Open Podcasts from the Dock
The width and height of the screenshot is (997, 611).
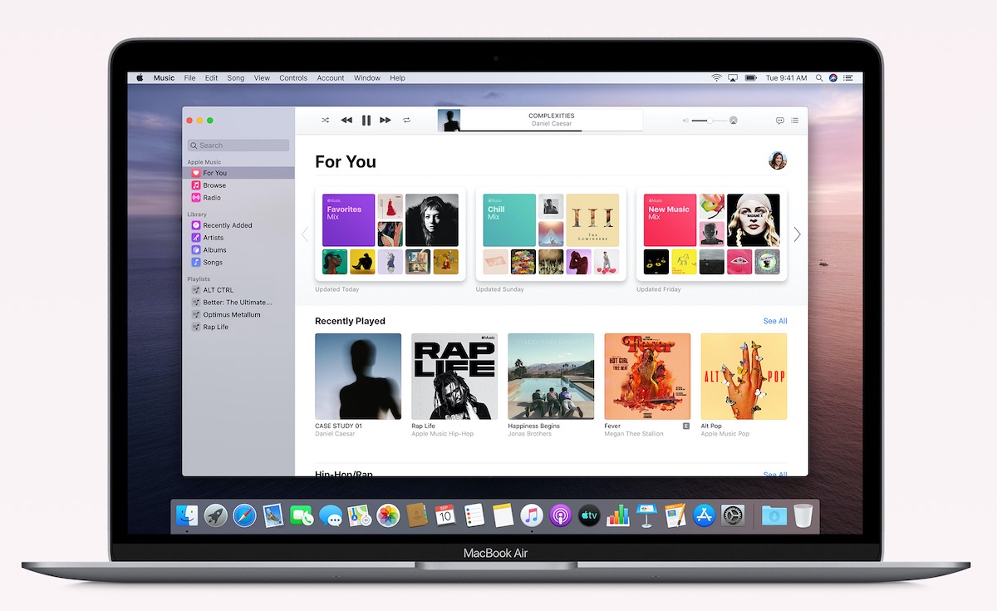coord(560,516)
